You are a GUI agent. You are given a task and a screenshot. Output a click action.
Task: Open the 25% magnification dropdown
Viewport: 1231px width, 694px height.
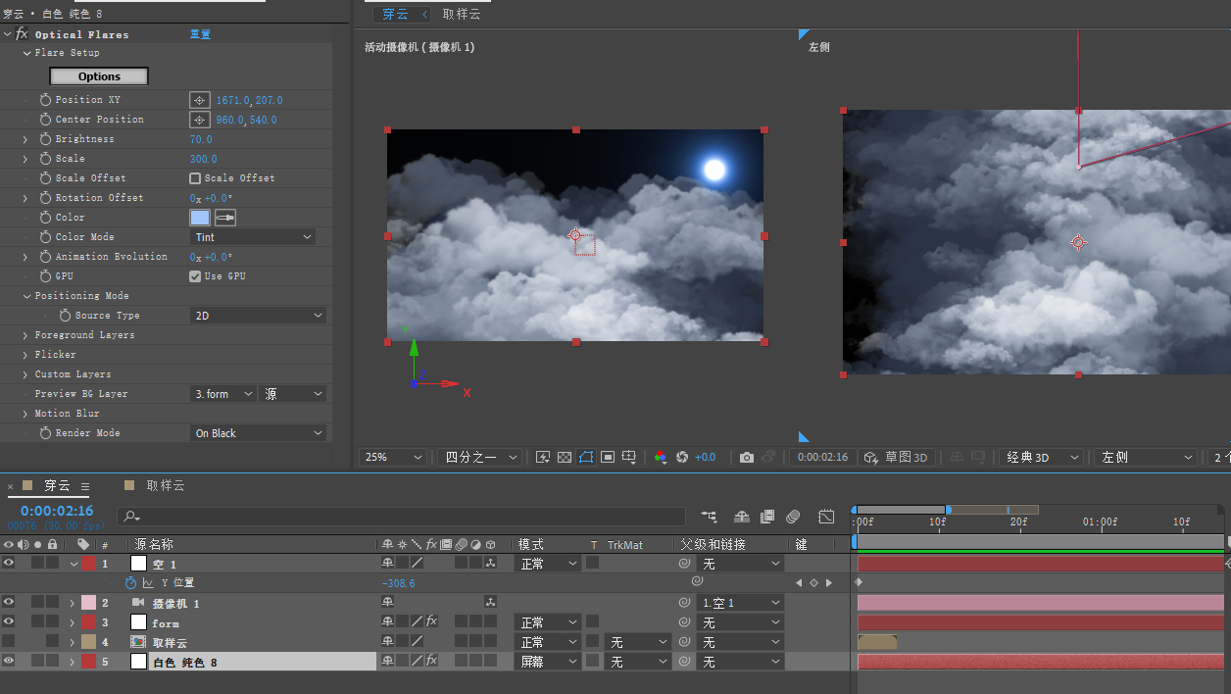(395, 457)
